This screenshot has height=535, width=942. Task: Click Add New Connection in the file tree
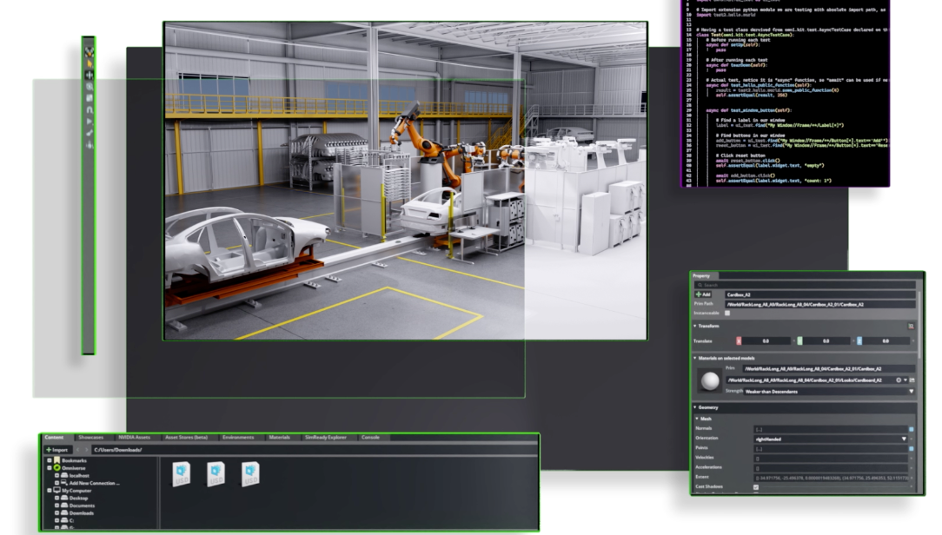[96, 485]
